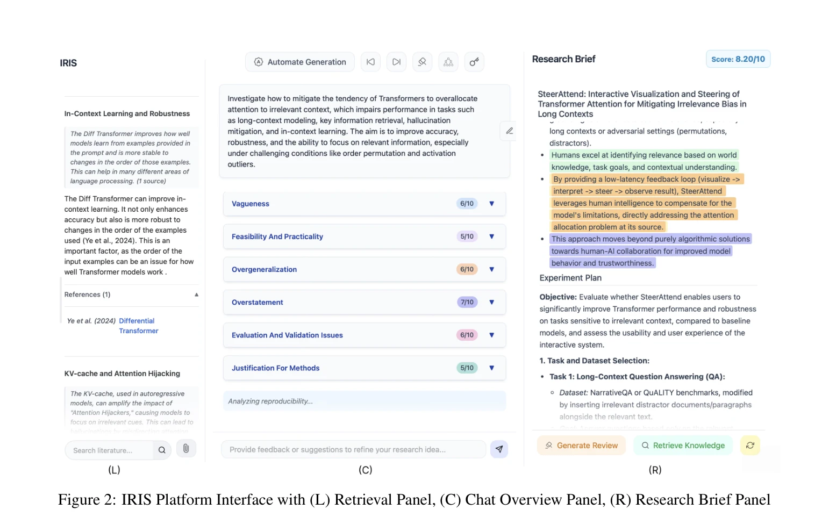Click Evaluation And Validation Issues 6/10 badge
The height and width of the screenshot is (524, 829).
(x=467, y=335)
